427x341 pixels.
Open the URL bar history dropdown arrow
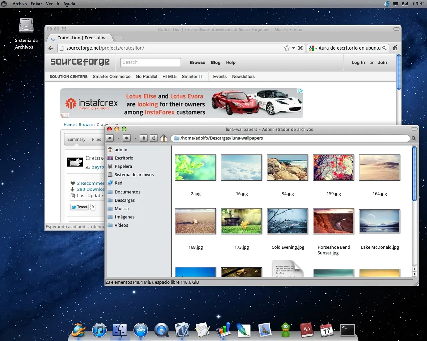[x=294, y=48]
